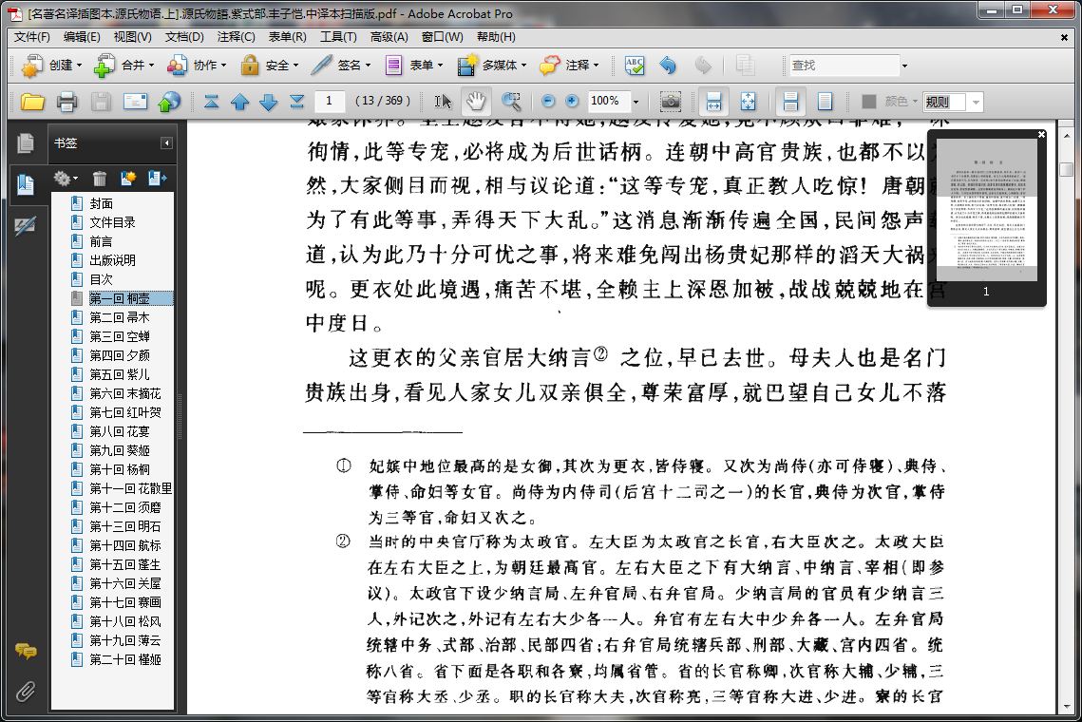1082x722 pixels.
Task: Click the Print icon in the toolbar
Action: 66,103
